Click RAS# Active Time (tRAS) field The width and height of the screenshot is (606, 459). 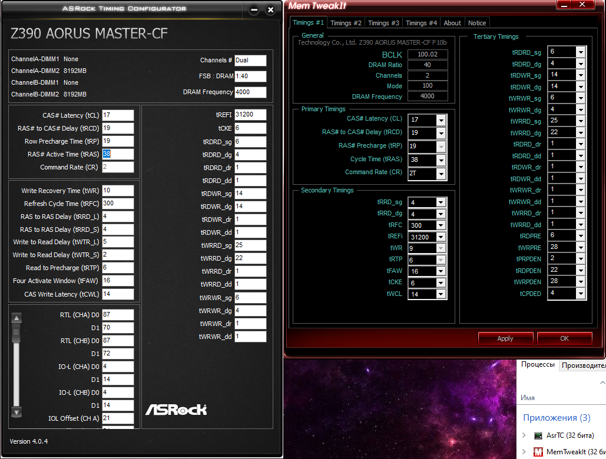(x=118, y=154)
